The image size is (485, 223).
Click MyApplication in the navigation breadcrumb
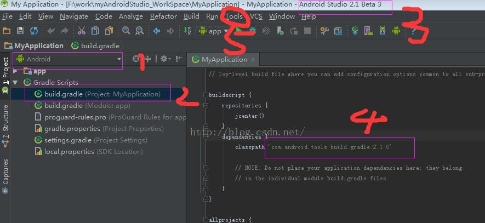(34, 46)
